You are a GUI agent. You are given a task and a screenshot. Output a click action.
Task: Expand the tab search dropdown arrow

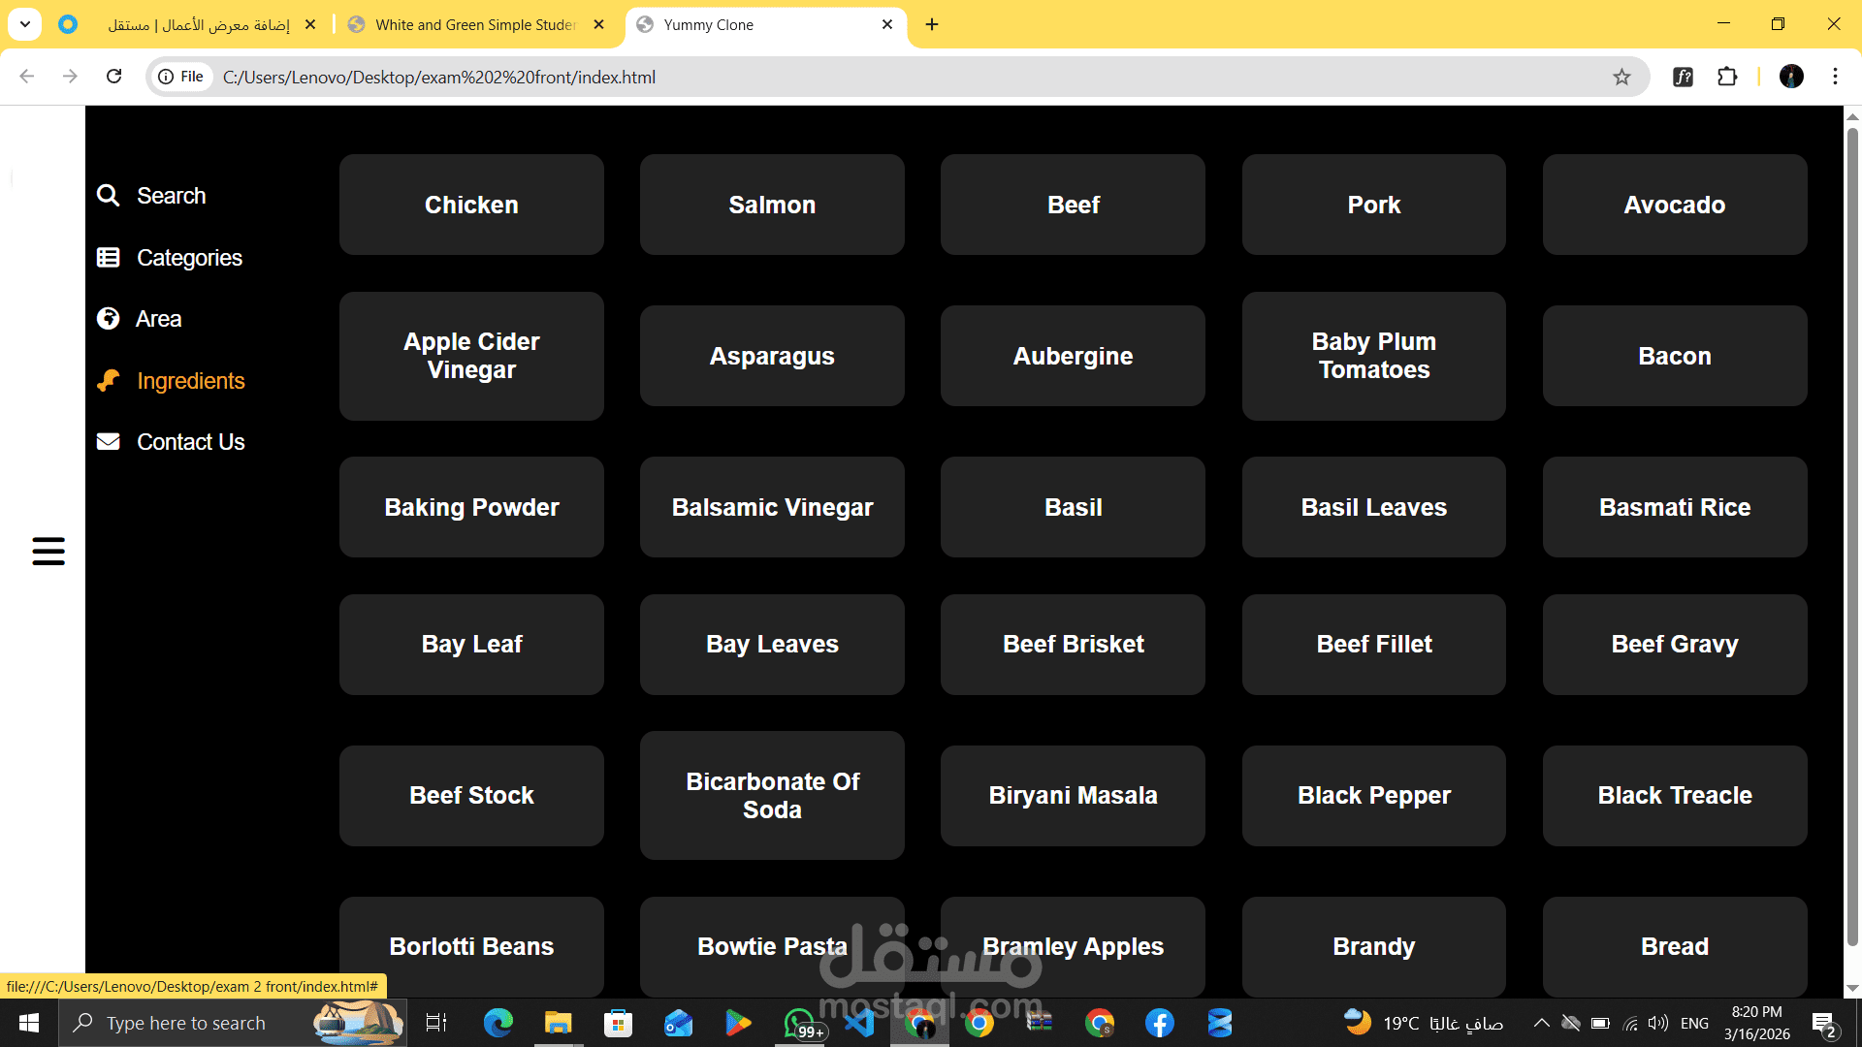pyautogui.click(x=25, y=24)
